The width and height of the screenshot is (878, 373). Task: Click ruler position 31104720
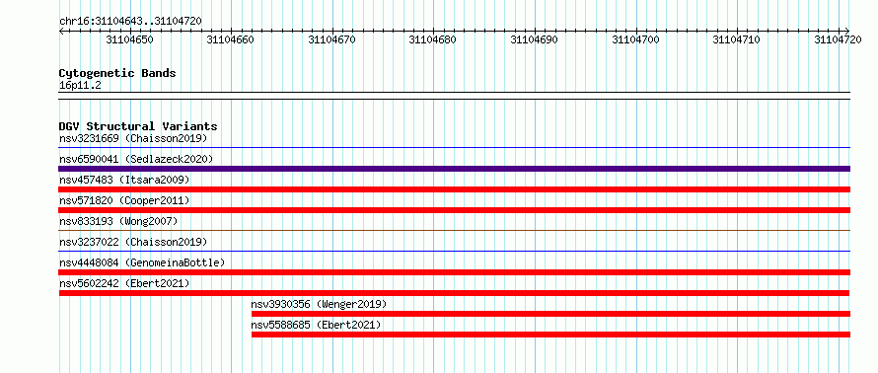click(x=838, y=39)
